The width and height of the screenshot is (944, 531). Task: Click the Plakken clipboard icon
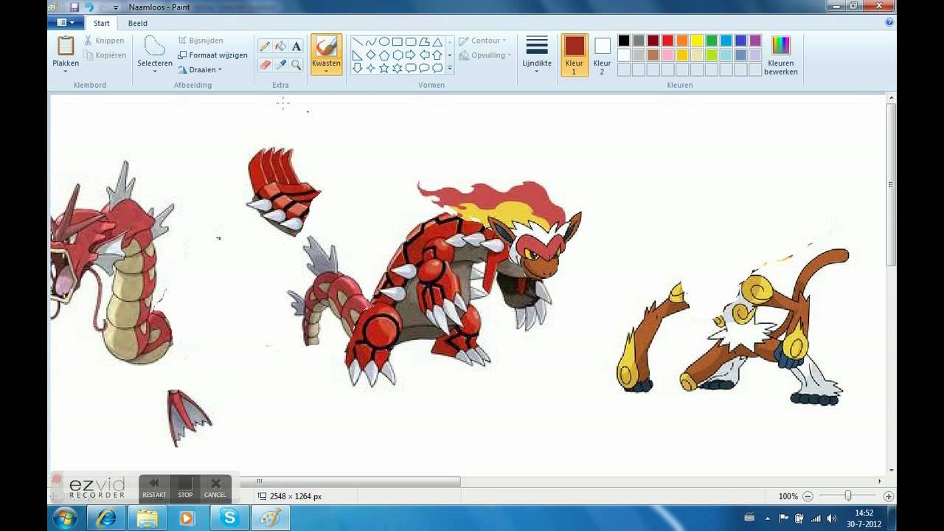[66, 46]
